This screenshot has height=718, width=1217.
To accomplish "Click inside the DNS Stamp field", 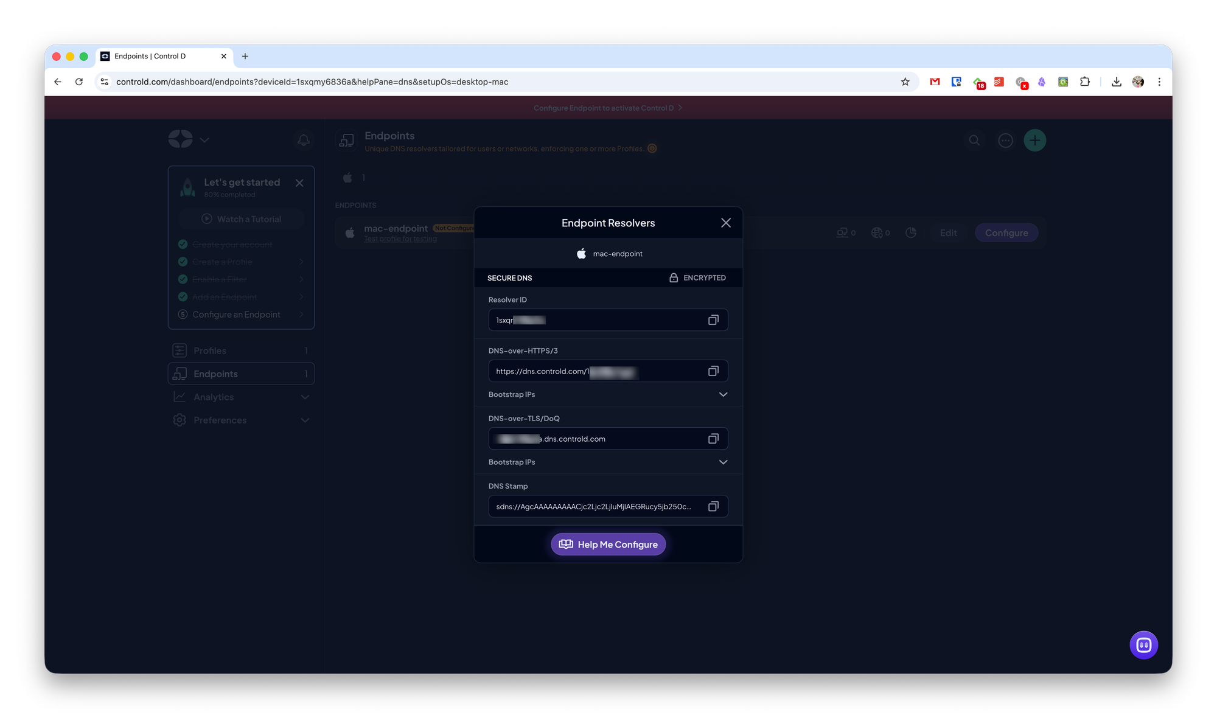I will [593, 506].
